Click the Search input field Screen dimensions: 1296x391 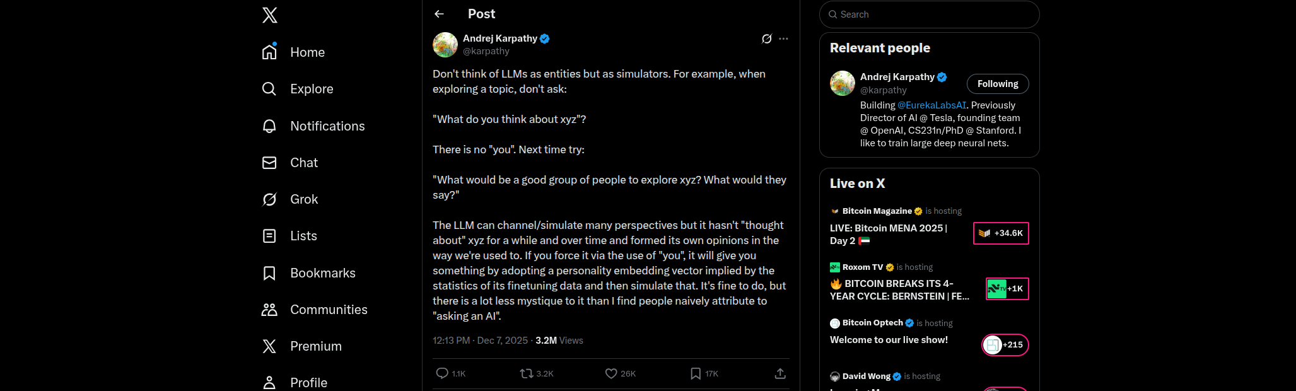tap(929, 15)
